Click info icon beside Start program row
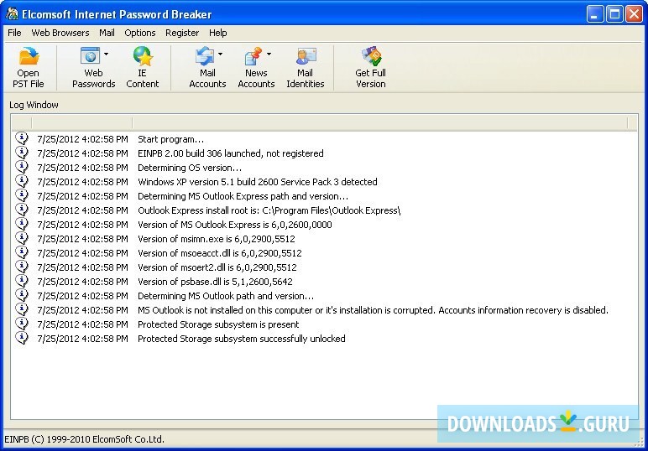The height and width of the screenshot is (451, 648). (x=22, y=138)
